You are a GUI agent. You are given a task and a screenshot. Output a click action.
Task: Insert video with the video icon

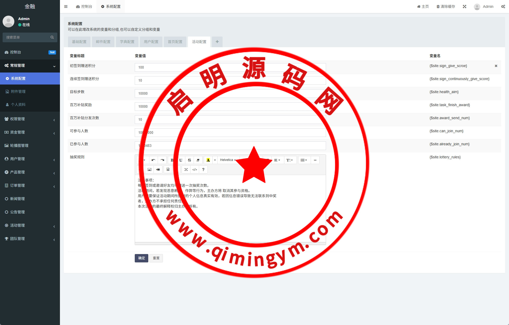click(158, 170)
